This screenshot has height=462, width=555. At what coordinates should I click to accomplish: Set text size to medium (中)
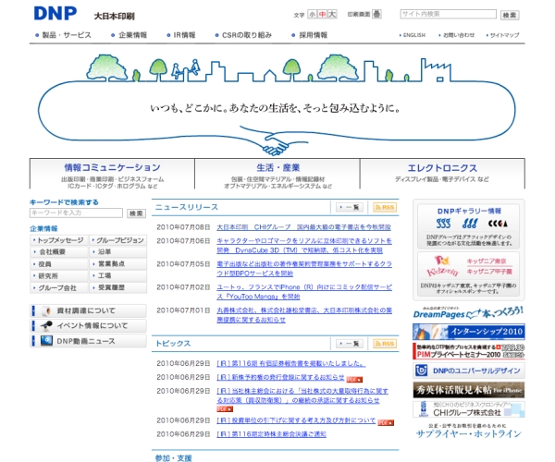323,15
